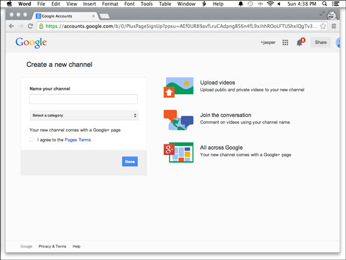Reload the page with refresh icon

click(31, 26)
